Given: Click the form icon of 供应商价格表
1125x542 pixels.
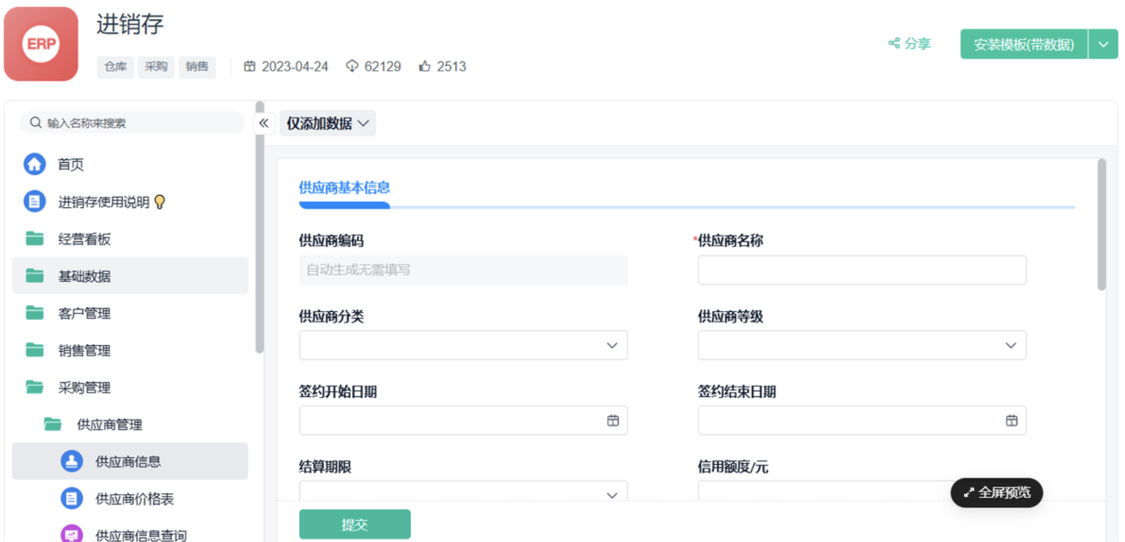Looking at the screenshot, I should (72, 499).
